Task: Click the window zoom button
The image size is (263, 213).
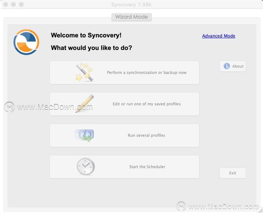Action: tap(21, 4)
